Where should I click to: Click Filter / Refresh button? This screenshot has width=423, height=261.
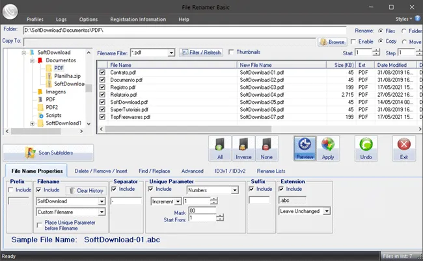tap(201, 52)
